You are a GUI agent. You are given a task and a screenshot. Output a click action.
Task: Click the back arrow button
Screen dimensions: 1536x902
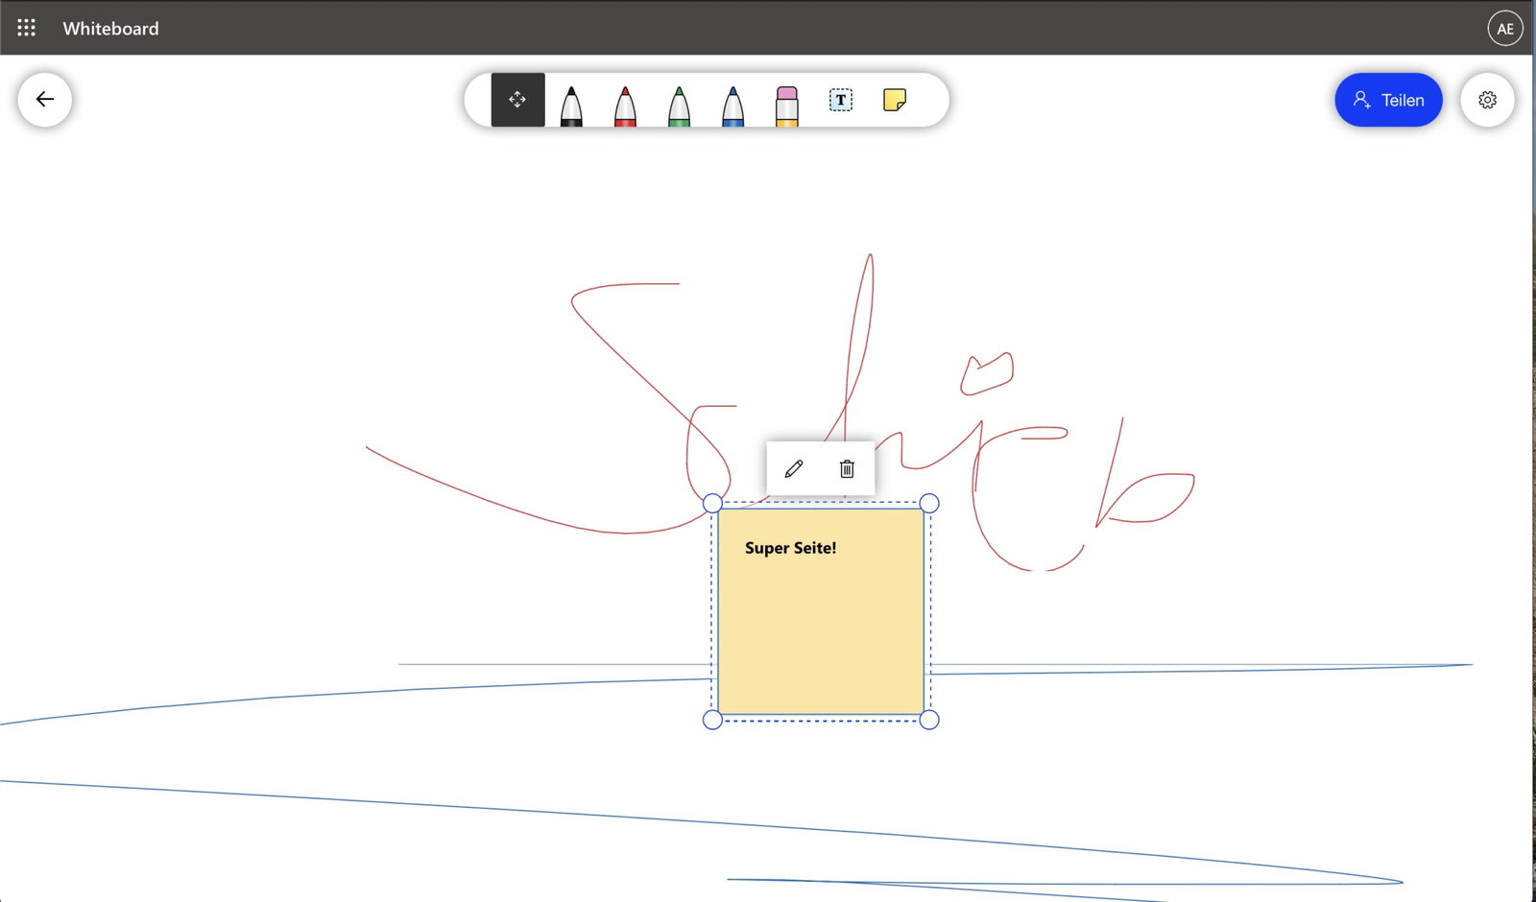pos(45,100)
